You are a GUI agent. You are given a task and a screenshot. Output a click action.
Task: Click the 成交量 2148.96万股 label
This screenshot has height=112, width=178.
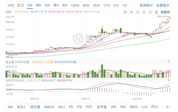coord(17,62)
